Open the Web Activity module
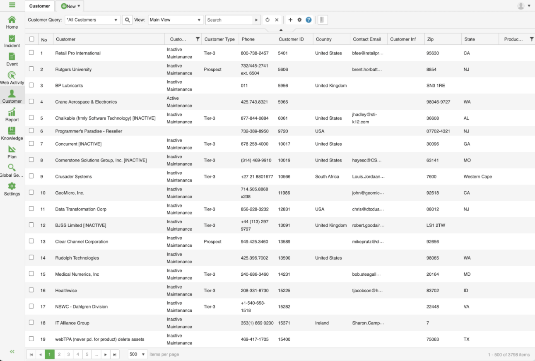This screenshot has width=535, height=361. tap(12, 78)
